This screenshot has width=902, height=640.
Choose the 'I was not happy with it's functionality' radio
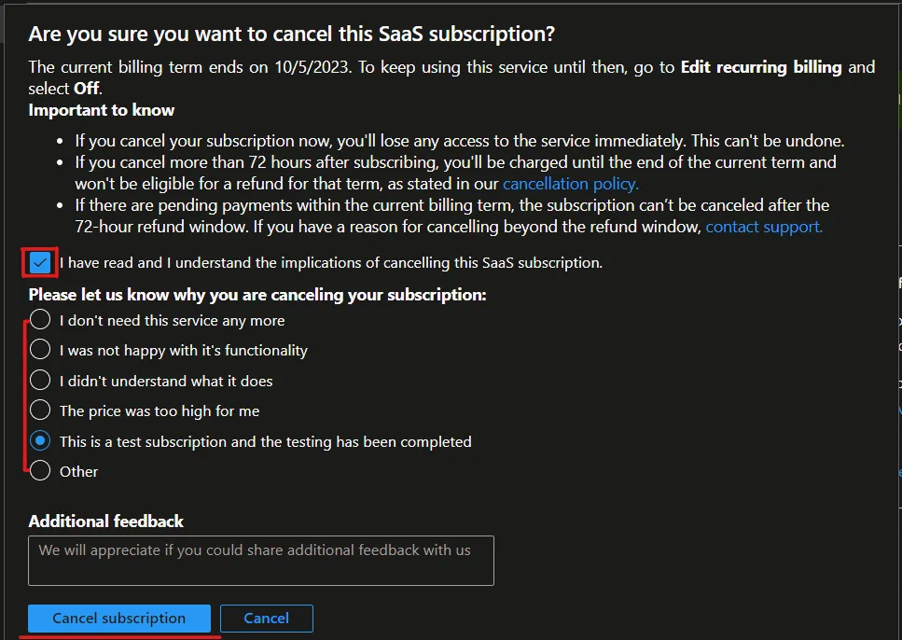click(x=40, y=349)
